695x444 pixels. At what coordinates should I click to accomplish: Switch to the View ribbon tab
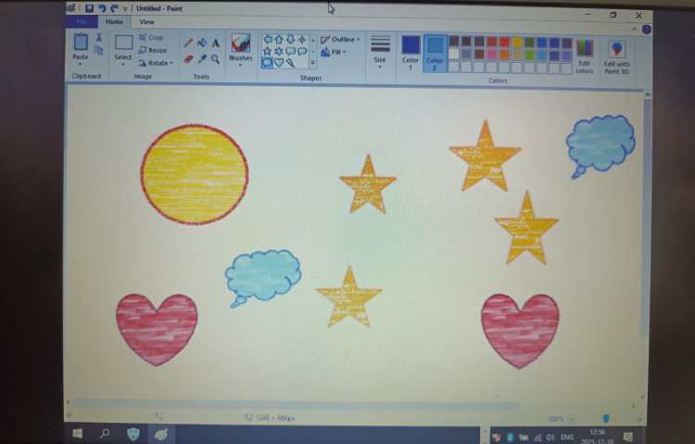(x=146, y=22)
